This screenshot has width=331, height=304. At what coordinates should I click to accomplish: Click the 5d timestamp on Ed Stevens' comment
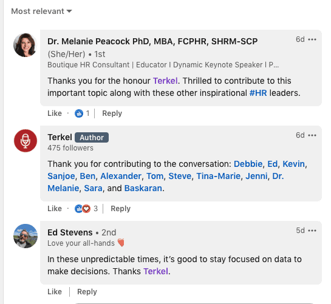300,231
